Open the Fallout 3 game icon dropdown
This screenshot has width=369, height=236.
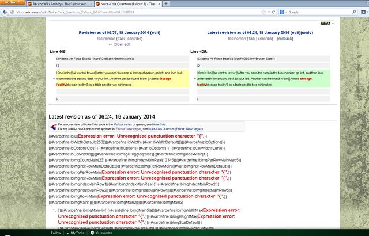(327, 24)
